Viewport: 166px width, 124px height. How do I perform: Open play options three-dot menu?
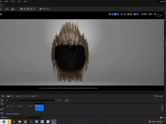click(35, 9)
